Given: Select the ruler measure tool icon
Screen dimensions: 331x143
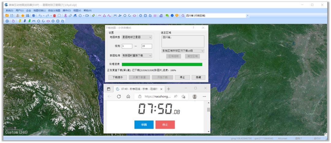Looking at the screenshot, I should tap(70, 16).
